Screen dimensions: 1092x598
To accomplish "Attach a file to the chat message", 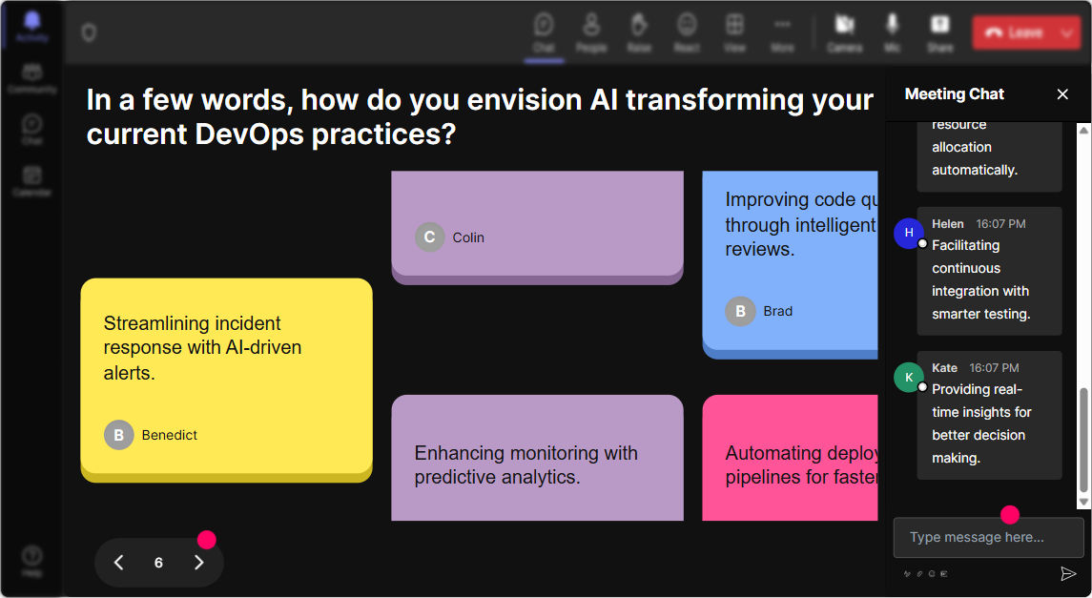I will 919,574.
